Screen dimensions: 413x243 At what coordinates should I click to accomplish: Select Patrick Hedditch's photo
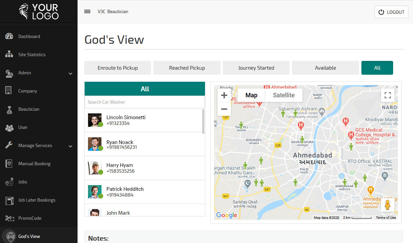tap(95, 192)
